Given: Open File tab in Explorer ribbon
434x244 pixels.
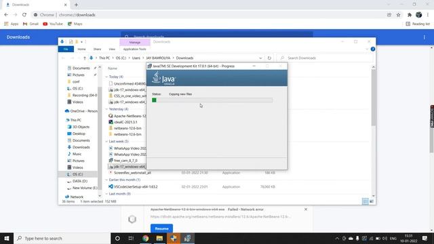Looking at the screenshot, I should coord(66,49).
